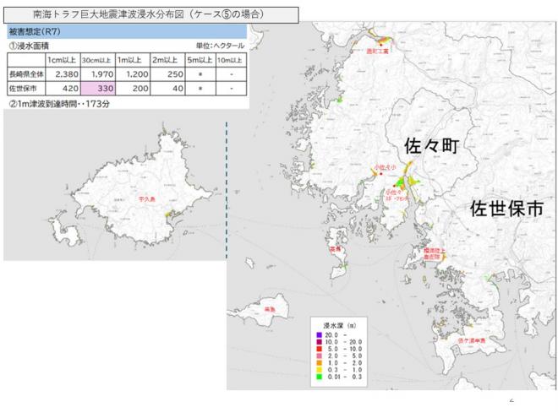Click the 5m以上 column header
558x418 pixels.
[200, 60]
